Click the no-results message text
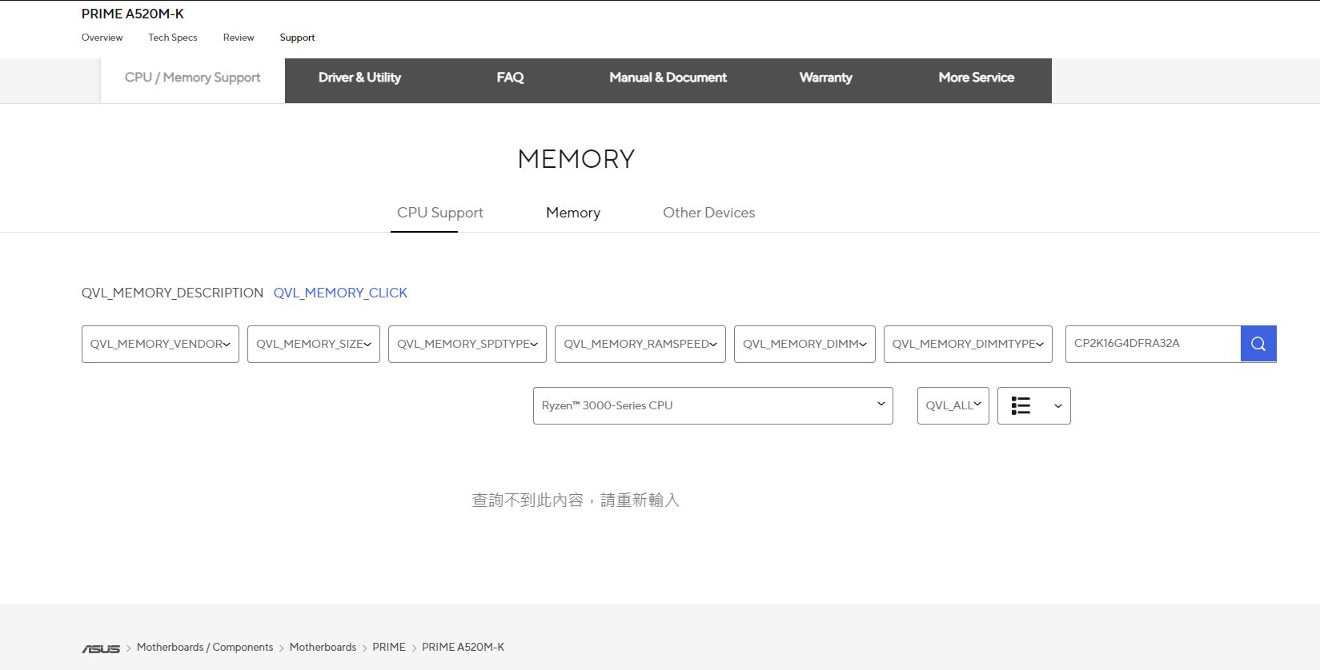 tap(576, 501)
